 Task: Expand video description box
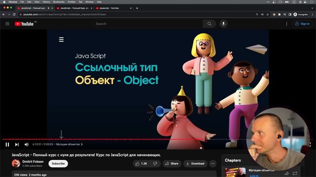click(114, 174)
